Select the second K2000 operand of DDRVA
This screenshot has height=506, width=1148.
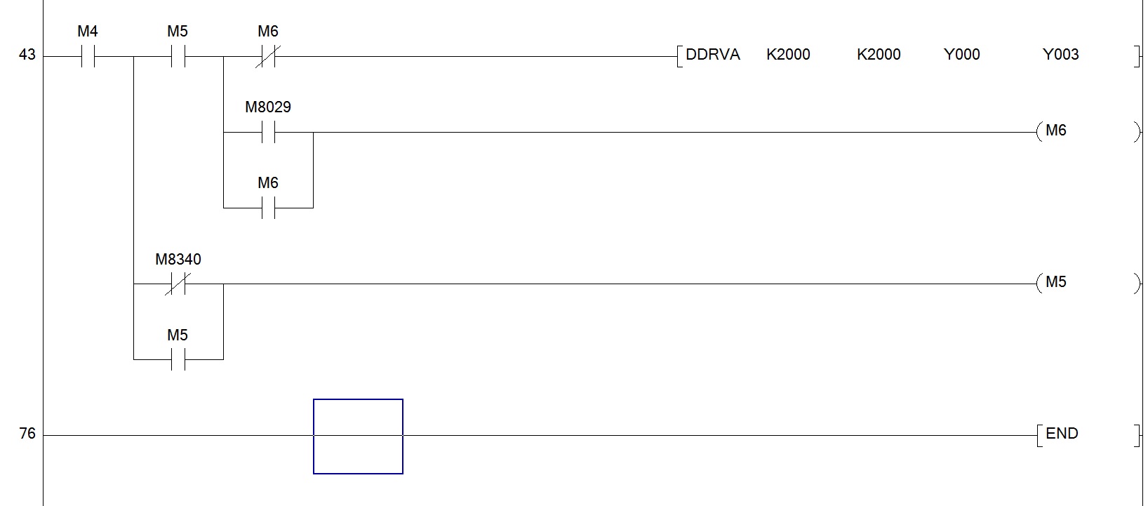pyautogui.click(x=879, y=55)
